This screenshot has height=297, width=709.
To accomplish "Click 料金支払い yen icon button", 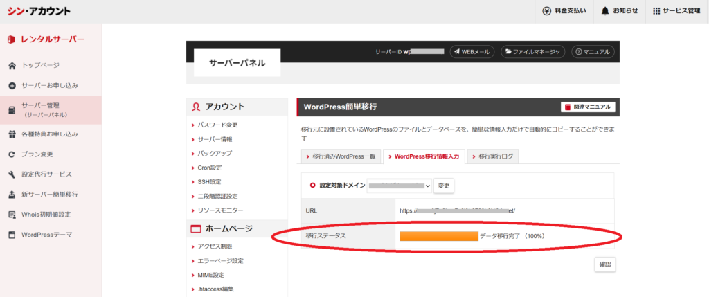I will [x=566, y=11].
